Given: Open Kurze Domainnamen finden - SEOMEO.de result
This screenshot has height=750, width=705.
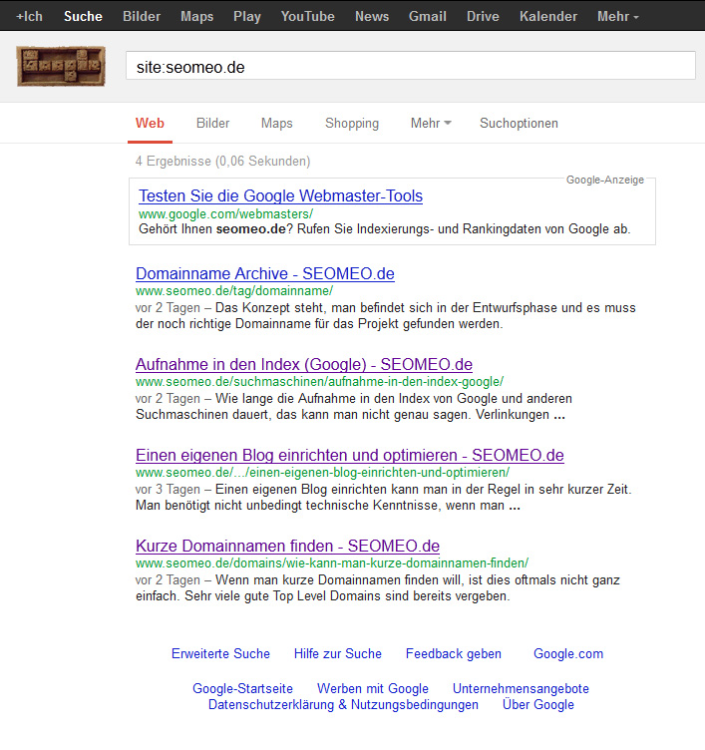Looking at the screenshot, I should click(x=287, y=547).
